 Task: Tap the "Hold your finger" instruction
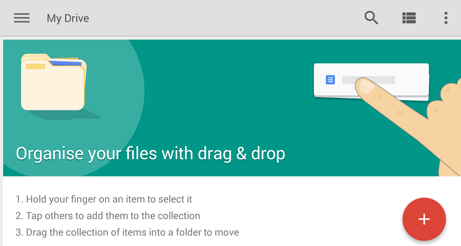point(104,199)
